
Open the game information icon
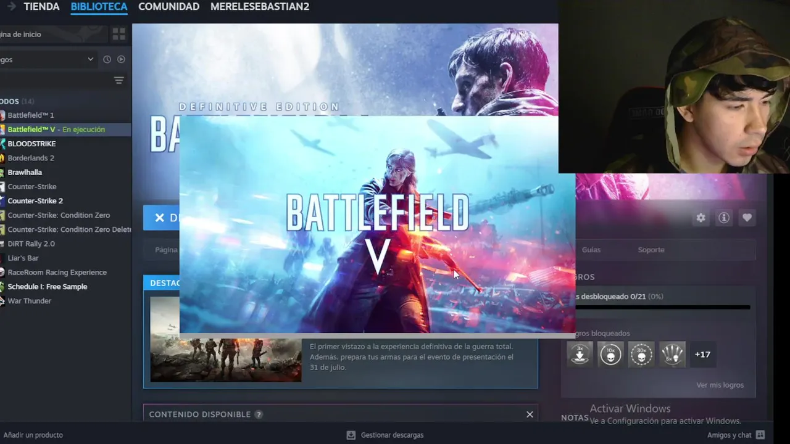pyautogui.click(x=724, y=218)
